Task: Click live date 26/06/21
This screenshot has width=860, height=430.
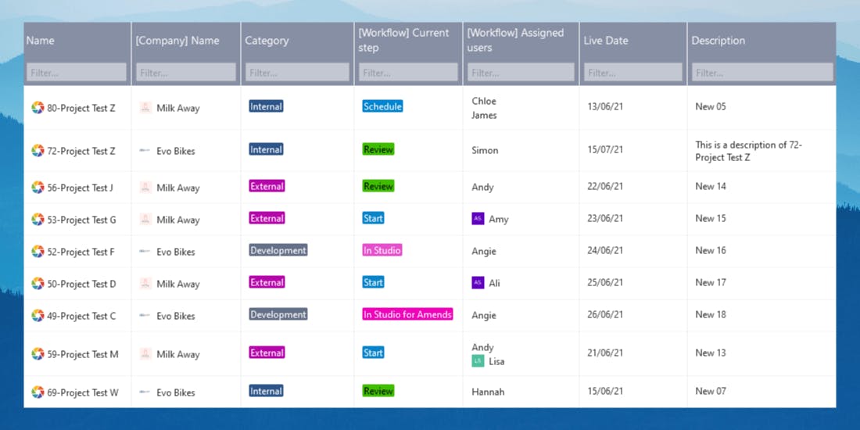Action: pyautogui.click(x=605, y=314)
